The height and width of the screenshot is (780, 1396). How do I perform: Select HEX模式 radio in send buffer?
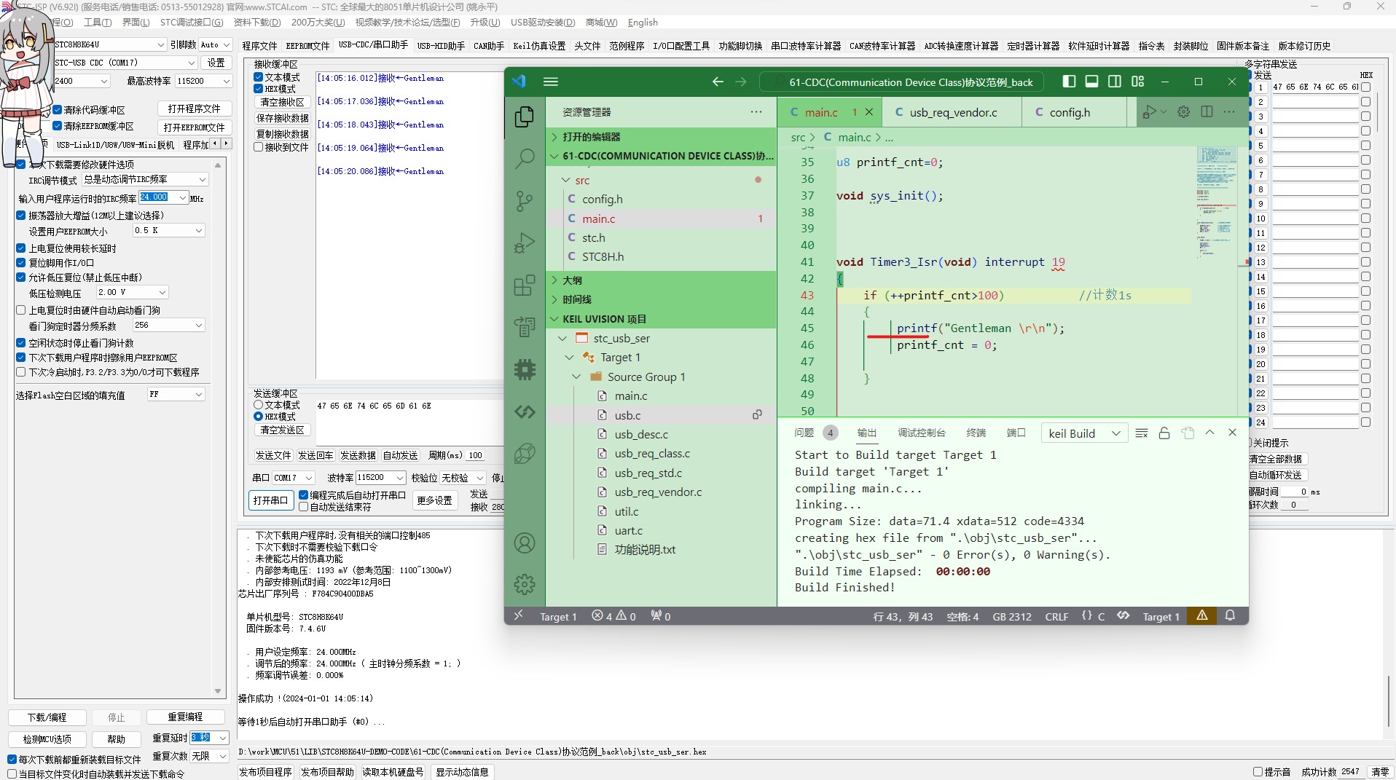point(258,417)
